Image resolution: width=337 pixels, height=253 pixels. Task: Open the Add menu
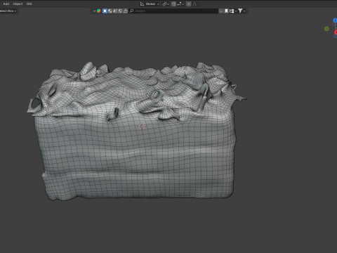tap(6, 4)
